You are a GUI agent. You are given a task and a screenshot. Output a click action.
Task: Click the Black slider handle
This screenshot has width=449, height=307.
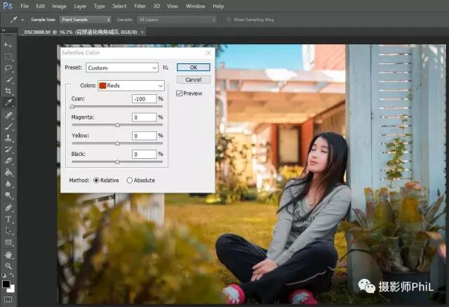117,162
